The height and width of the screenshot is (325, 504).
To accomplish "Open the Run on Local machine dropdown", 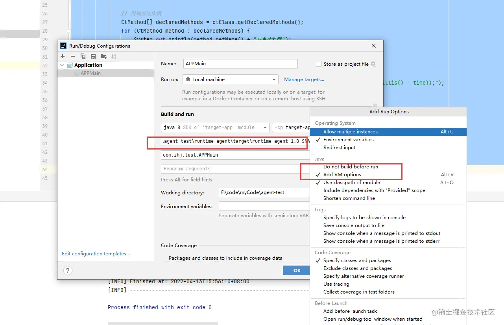I will pos(231,79).
